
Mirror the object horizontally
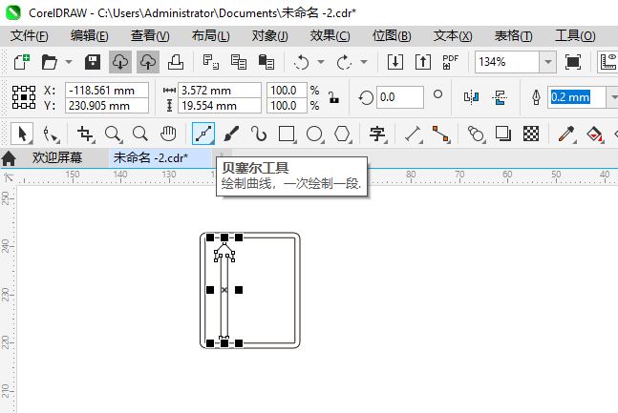471,97
